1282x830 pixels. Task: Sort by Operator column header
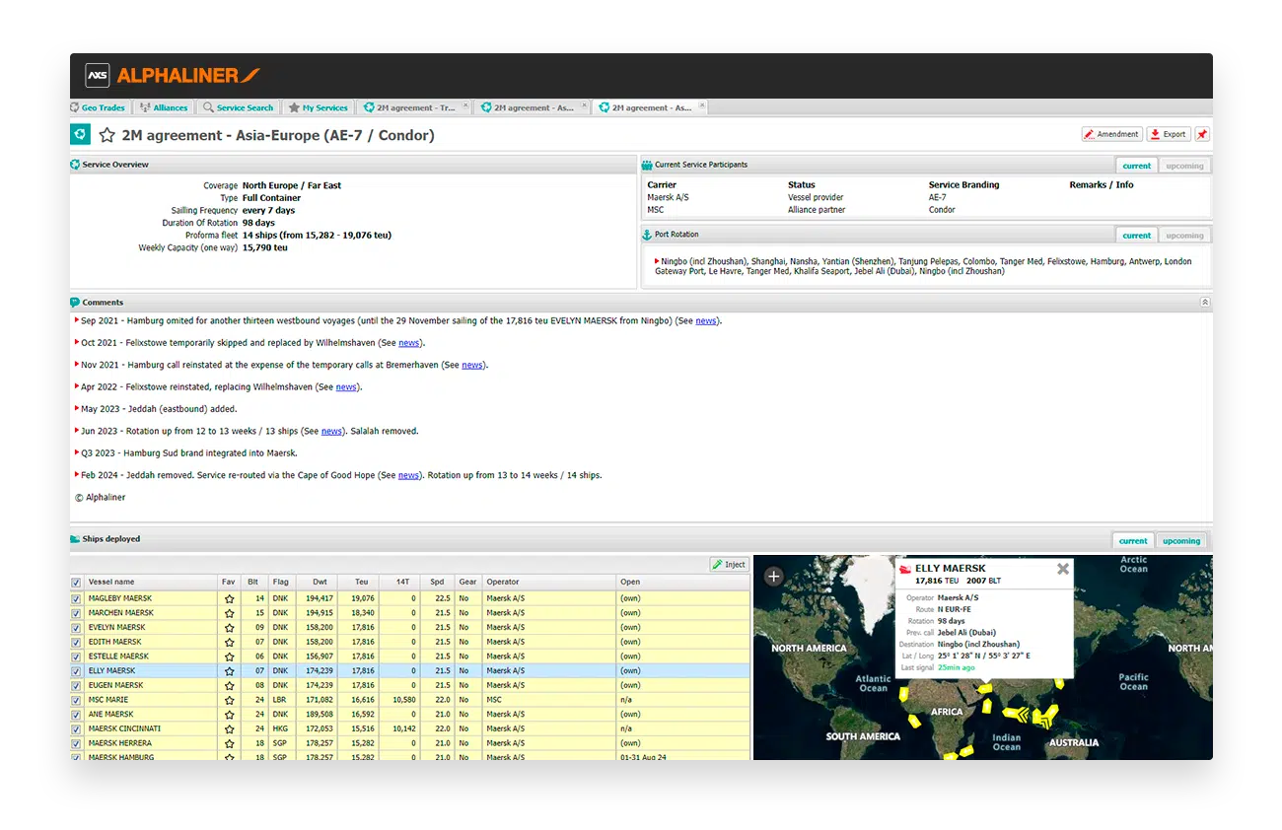(549, 582)
